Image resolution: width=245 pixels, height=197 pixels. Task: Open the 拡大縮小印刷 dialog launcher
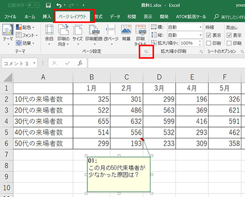[x=201, y=52]
